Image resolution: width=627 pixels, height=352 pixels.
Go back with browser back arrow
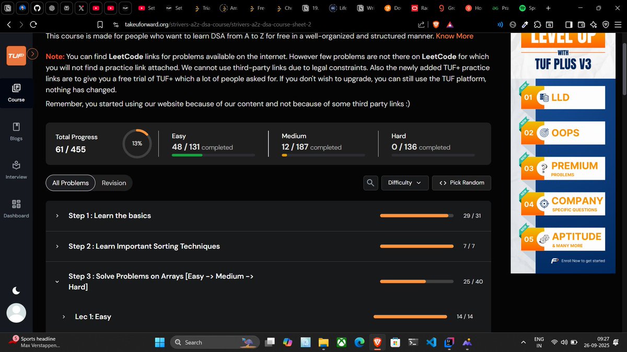coord(9,25)
